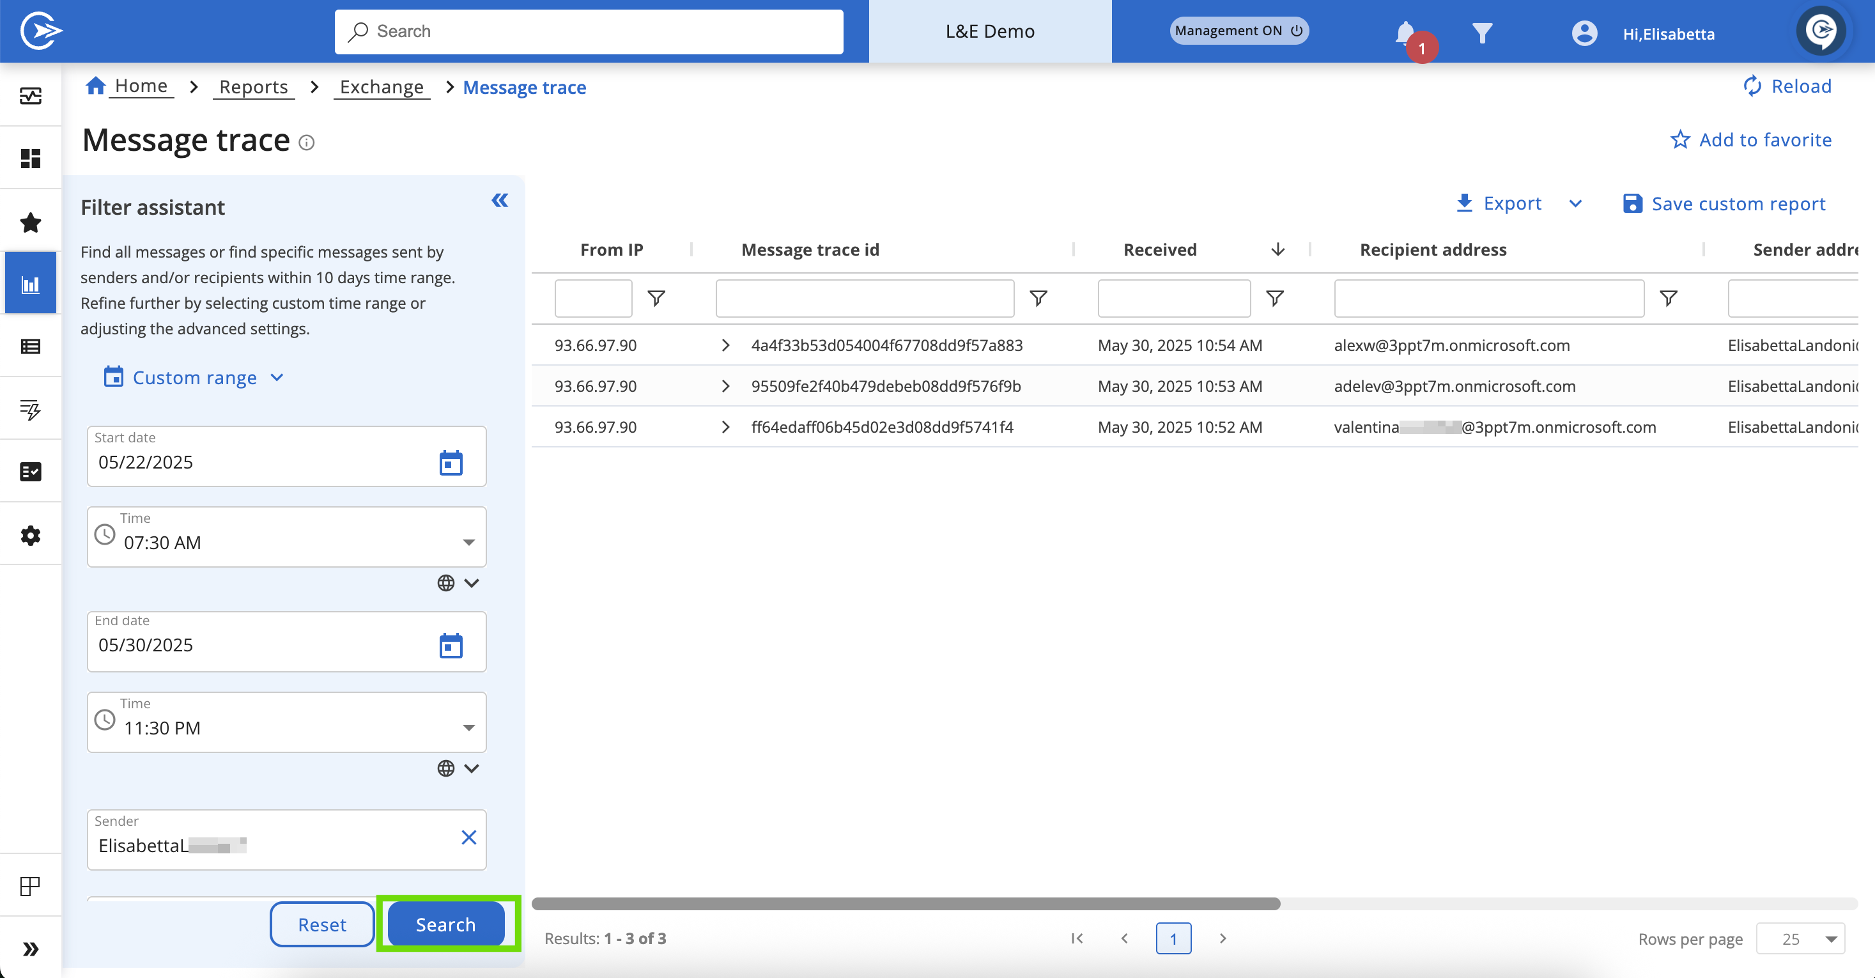Click the Sender input field
1875x978 pixels.
287,840
